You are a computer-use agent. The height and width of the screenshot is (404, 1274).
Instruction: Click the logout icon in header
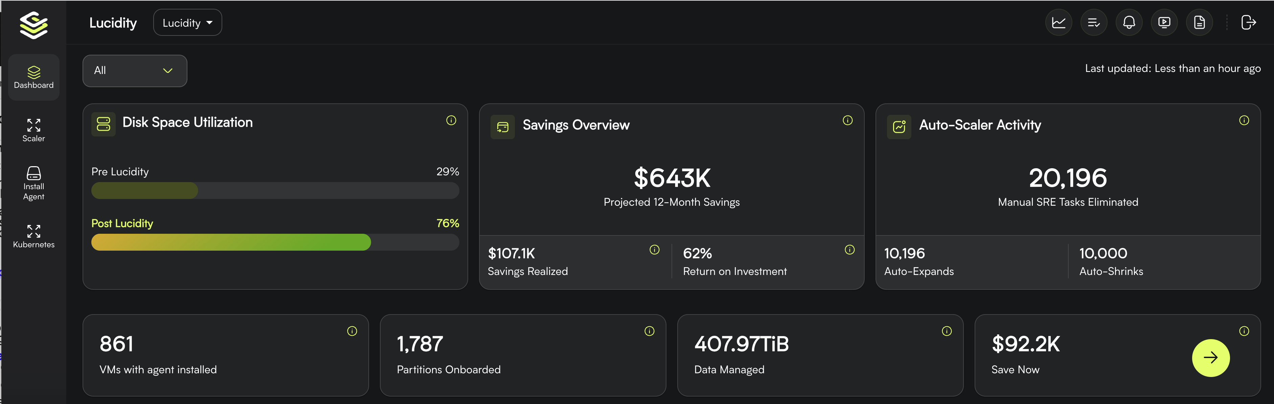pyautogui.click(x=1248, y=23)
